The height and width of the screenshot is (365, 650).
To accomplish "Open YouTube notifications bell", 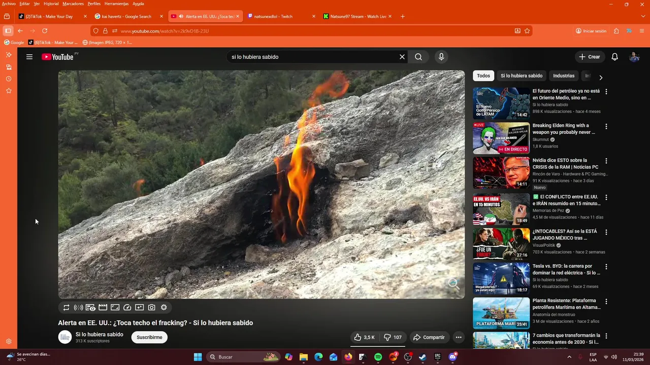I will [x=614, y=57].
